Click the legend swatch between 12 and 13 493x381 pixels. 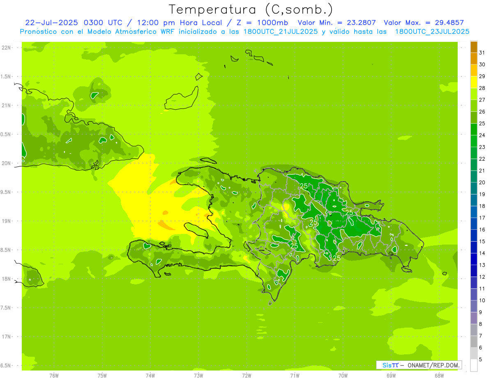[474, 271]
